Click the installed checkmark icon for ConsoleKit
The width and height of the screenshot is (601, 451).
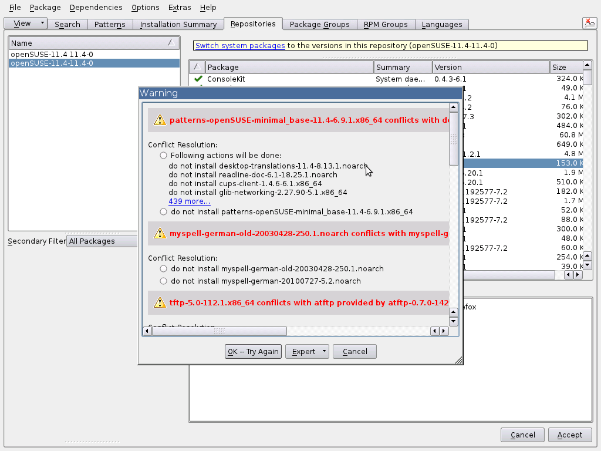click(x=198, y=79)
